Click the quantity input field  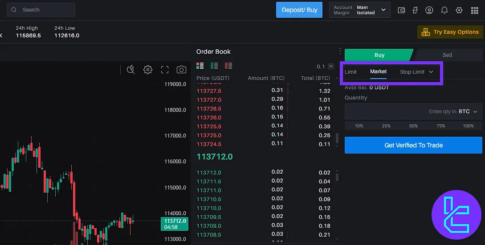coord(413,111)
